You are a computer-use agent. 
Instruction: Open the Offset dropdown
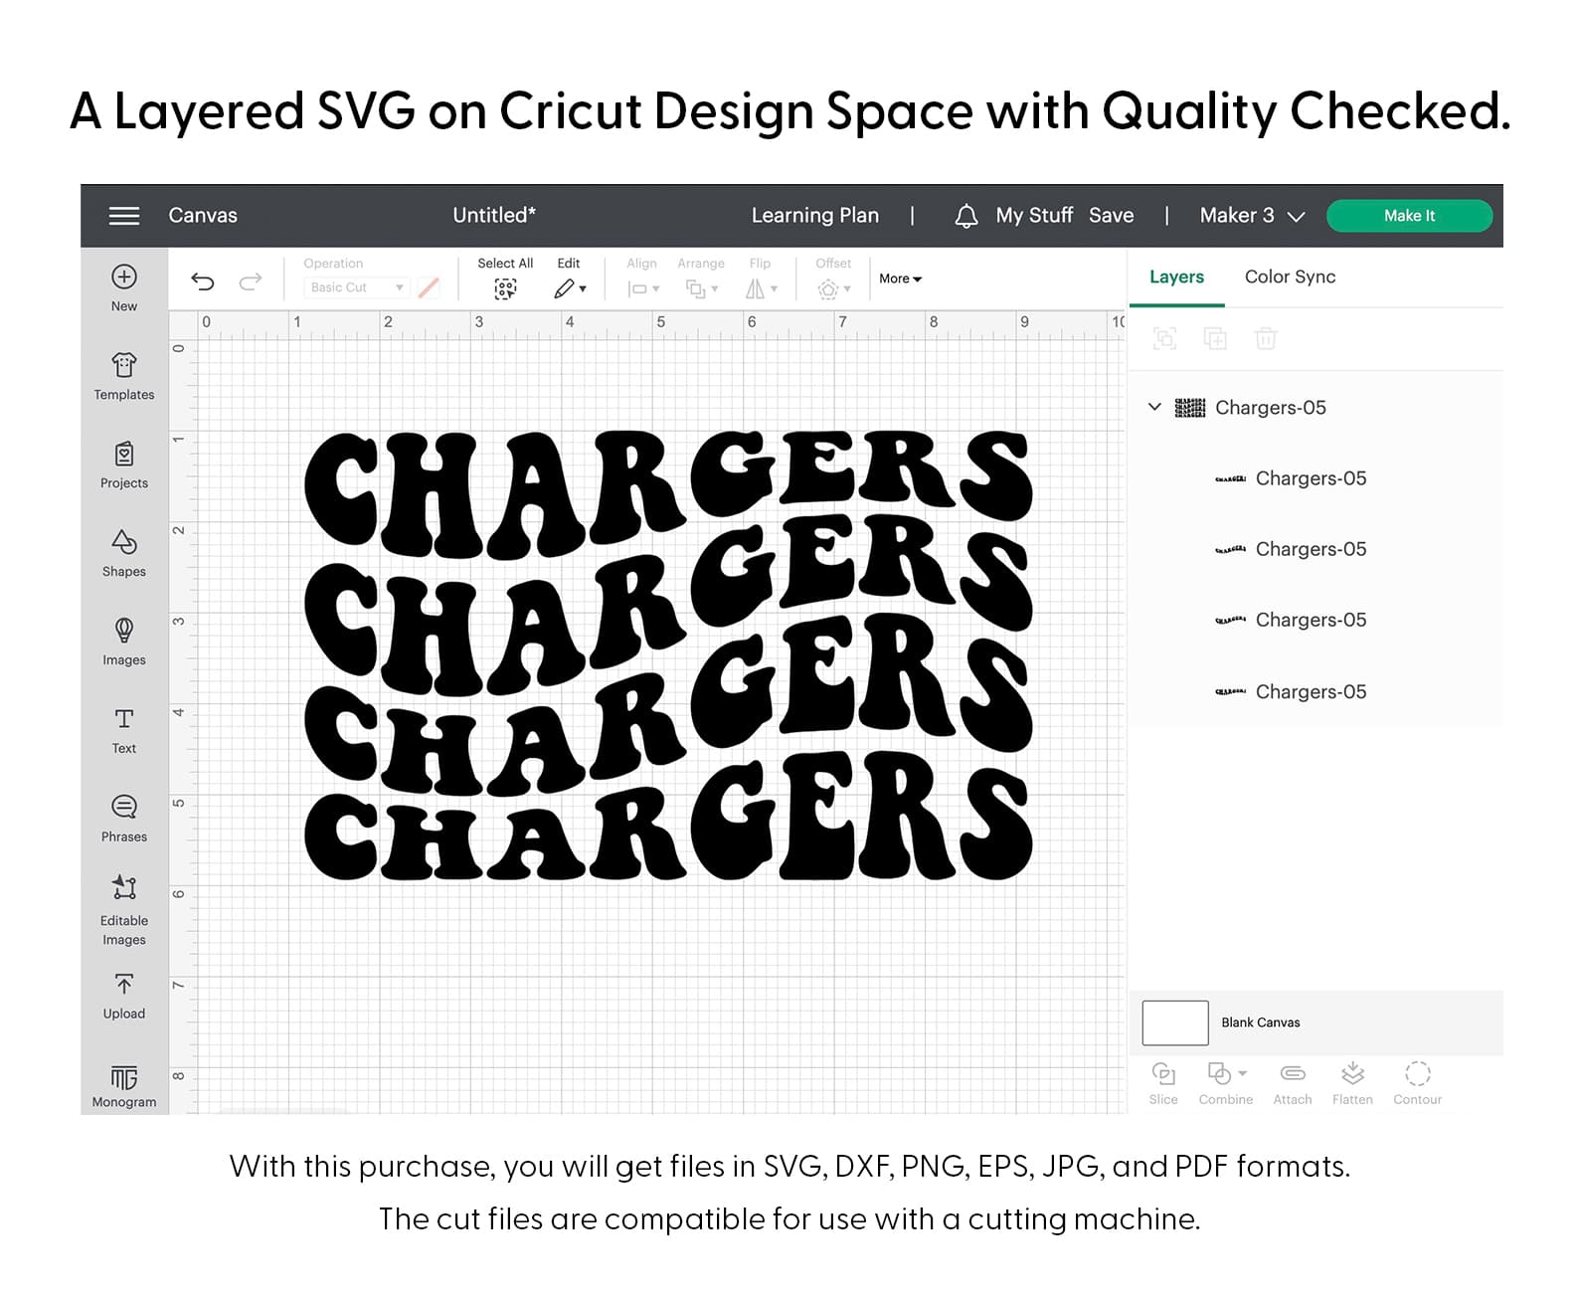coord(833,289)
